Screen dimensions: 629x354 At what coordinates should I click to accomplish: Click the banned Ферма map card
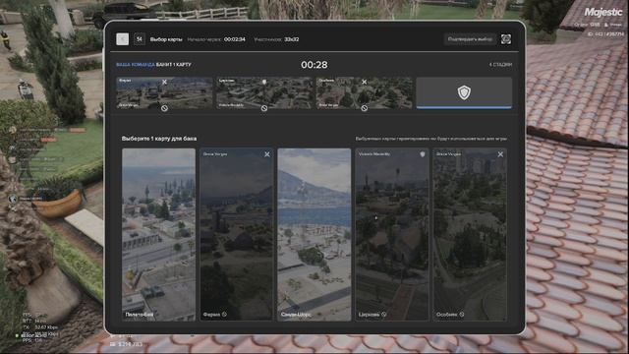point(236,234)
